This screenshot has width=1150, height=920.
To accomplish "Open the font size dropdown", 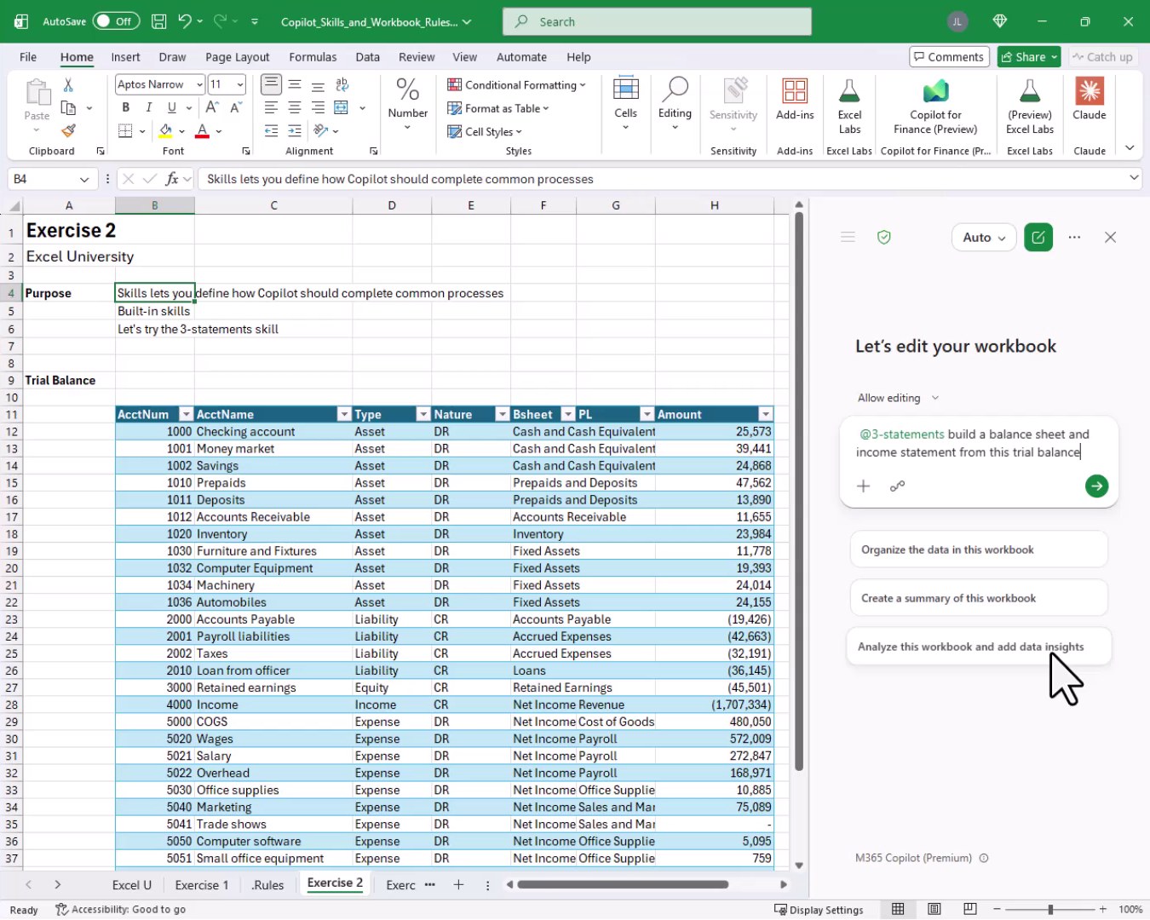I will click(x=240, y=84).
